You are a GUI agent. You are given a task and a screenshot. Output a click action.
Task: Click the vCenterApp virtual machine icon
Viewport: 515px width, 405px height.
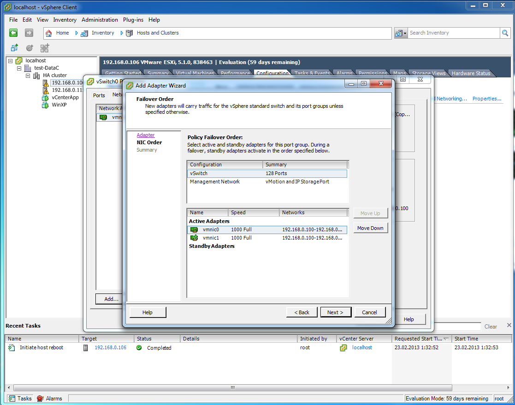tap(45, 98)
